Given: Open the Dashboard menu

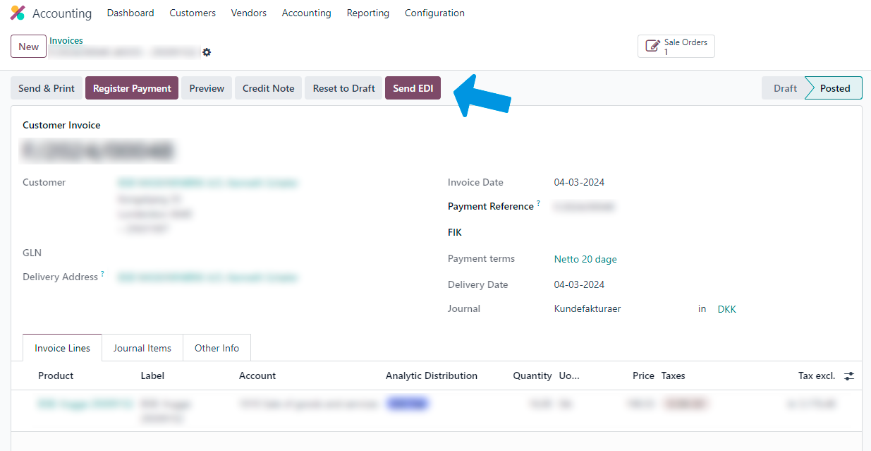Looking at the screenshot, I should point(130,13).
